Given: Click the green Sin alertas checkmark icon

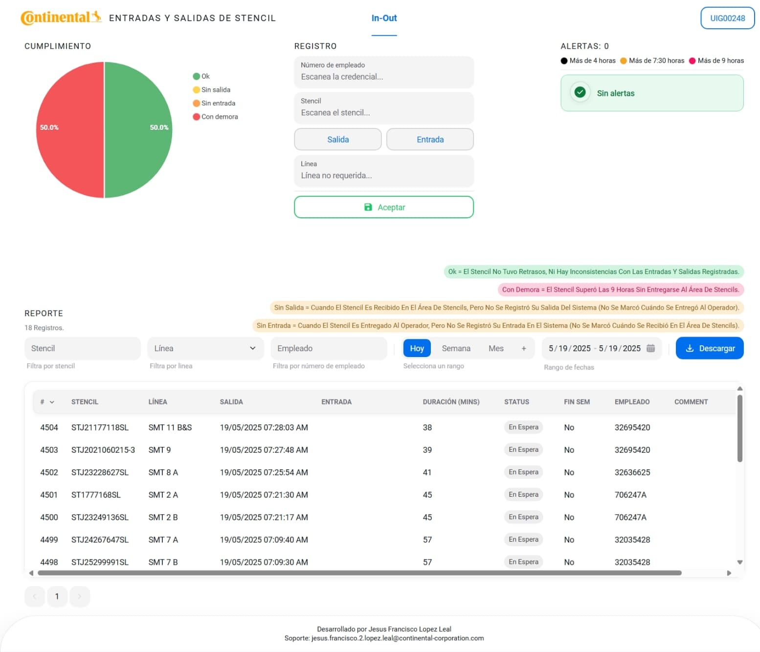Looking at the screenshot, I should point(580,92).
